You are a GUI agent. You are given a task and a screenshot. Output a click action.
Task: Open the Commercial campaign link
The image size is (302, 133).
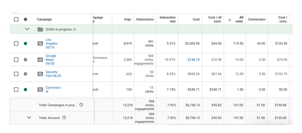coord(53,90)
